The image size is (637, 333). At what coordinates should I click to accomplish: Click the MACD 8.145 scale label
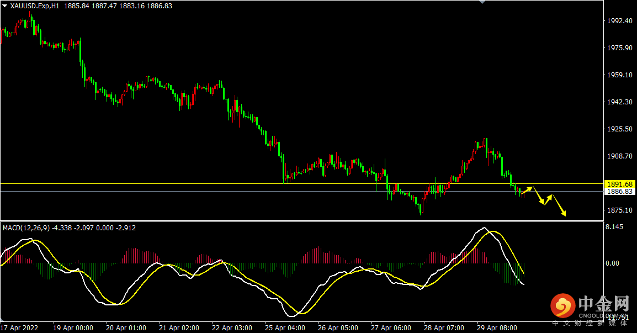(x=614, y=227)
